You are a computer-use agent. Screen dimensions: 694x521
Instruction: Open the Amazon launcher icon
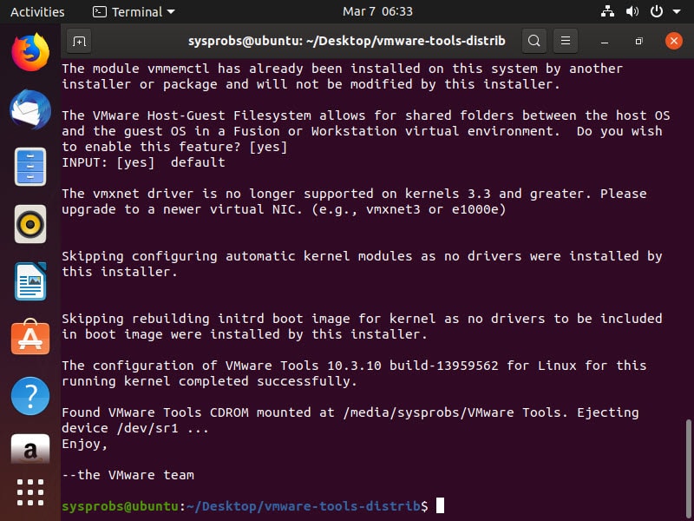click(x=30, y=449)
